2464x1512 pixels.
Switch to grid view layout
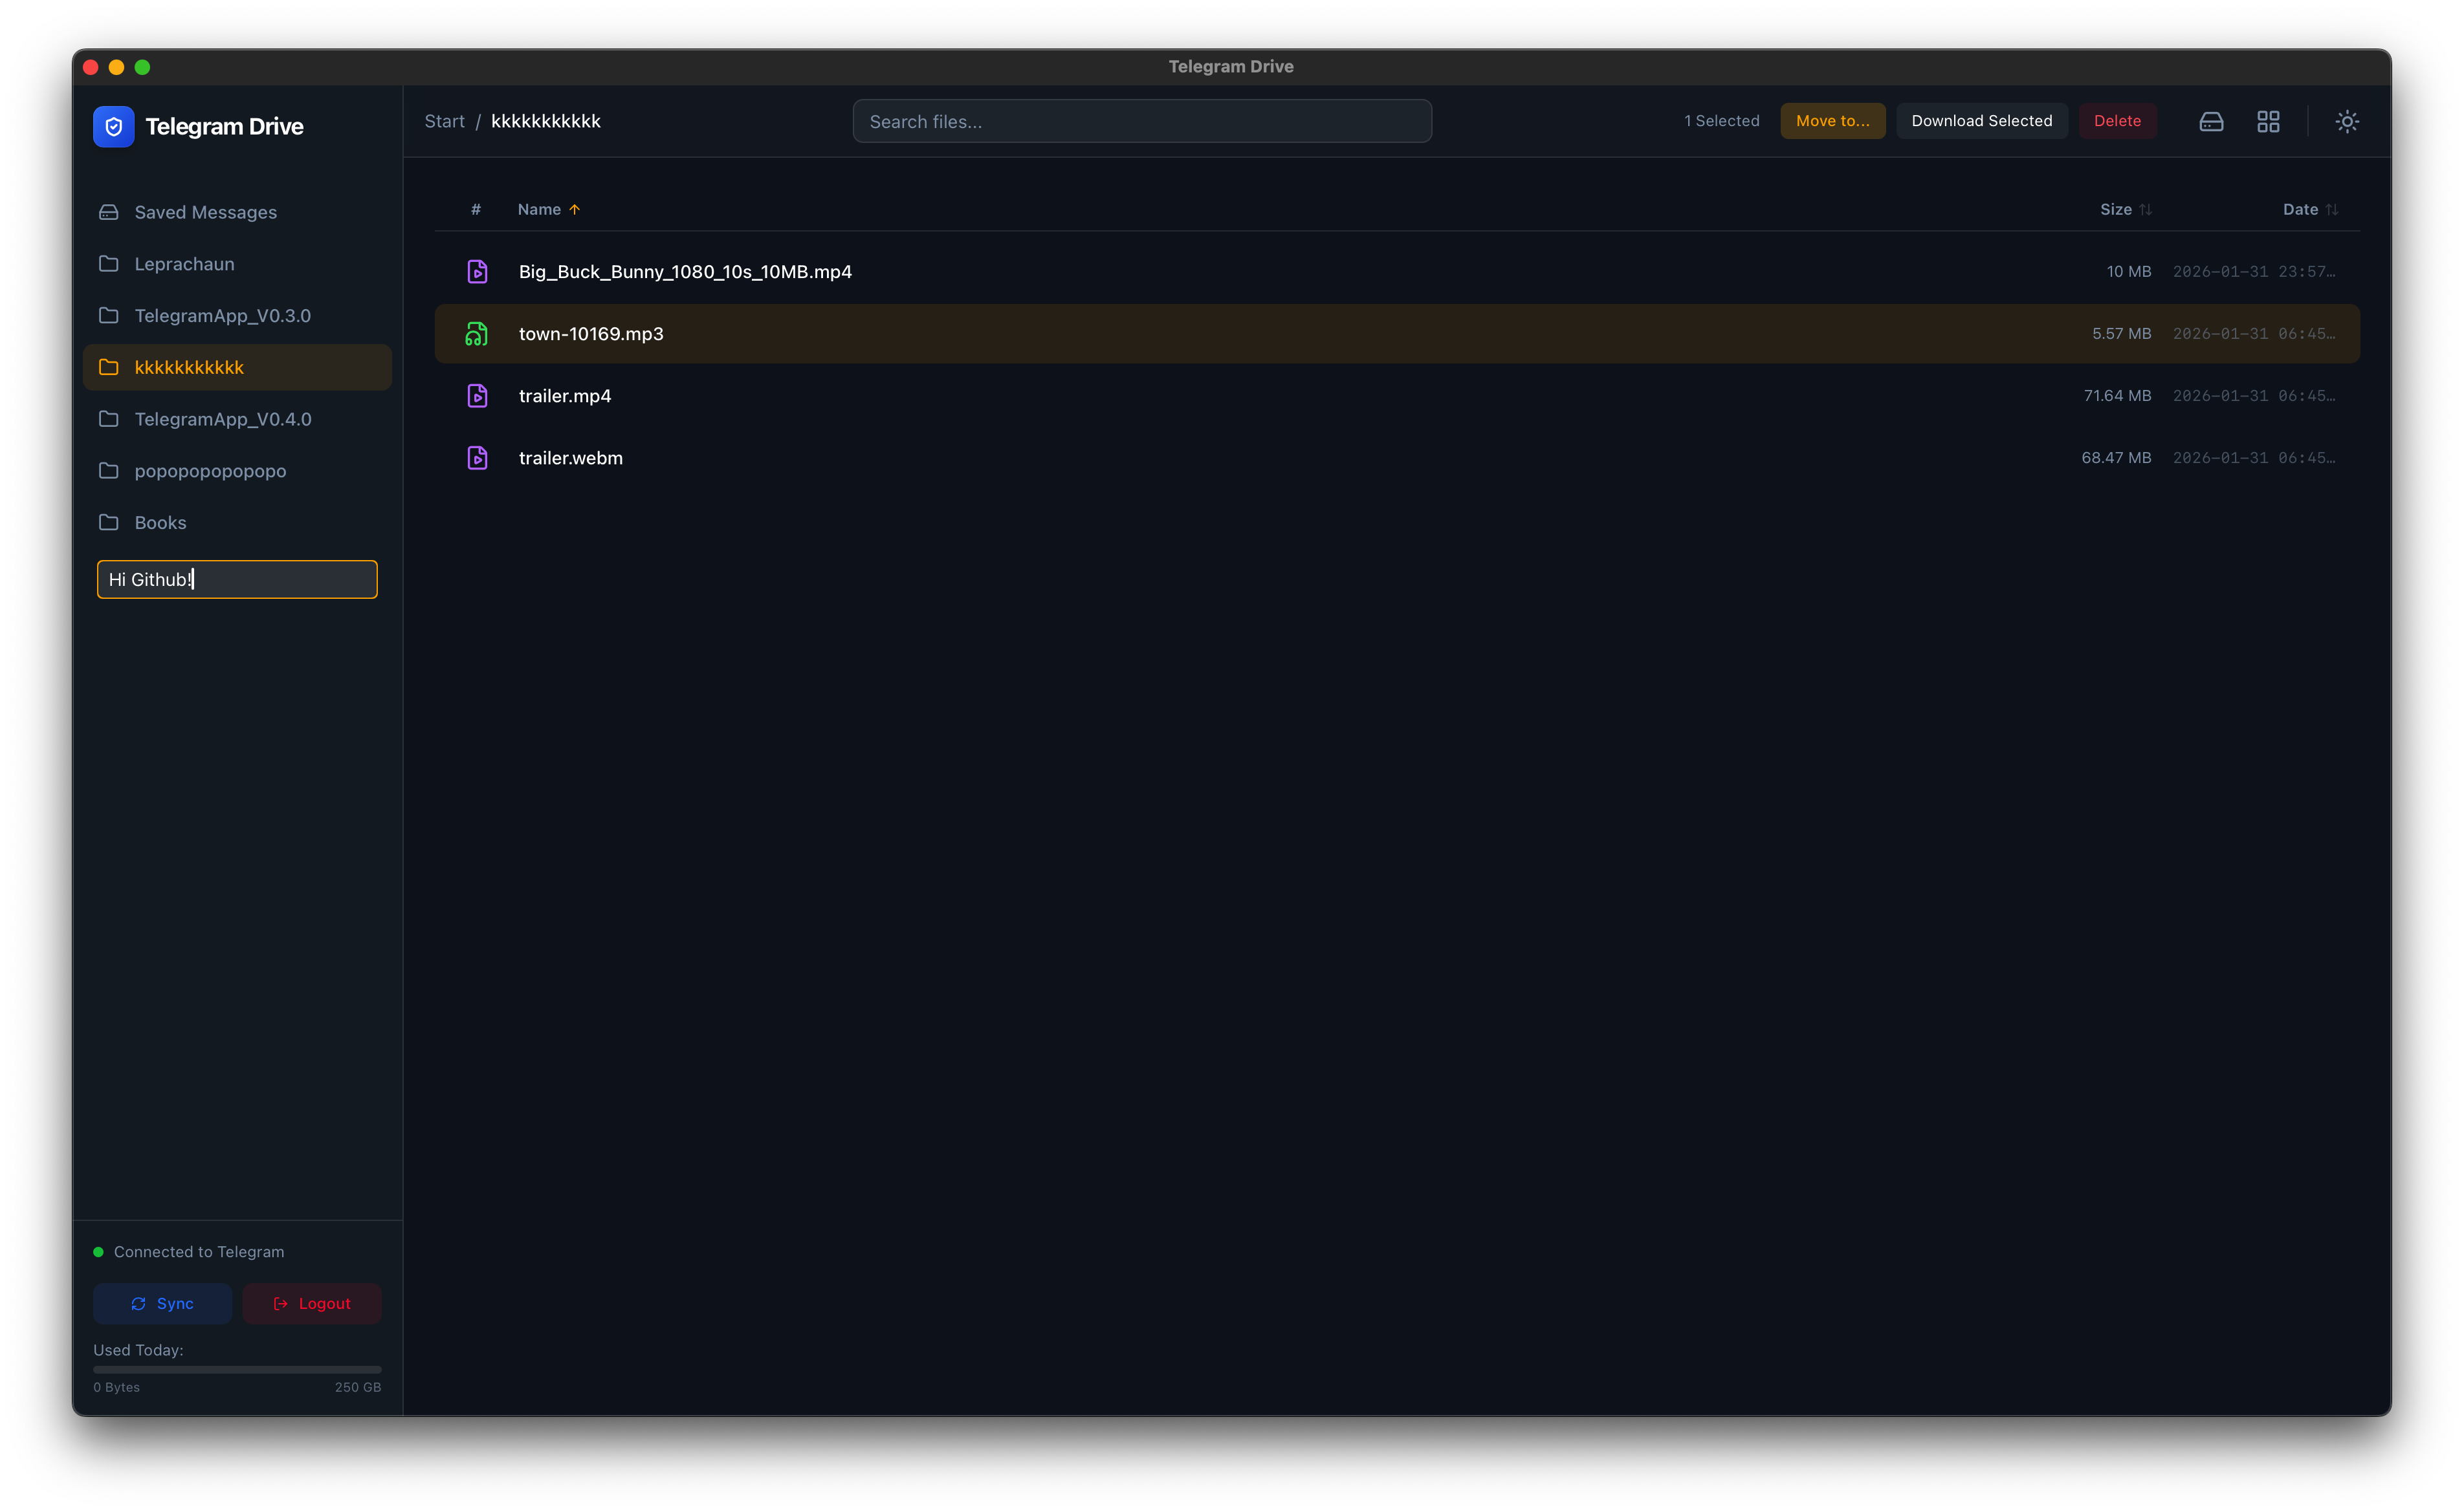[x=2268, y=121]
